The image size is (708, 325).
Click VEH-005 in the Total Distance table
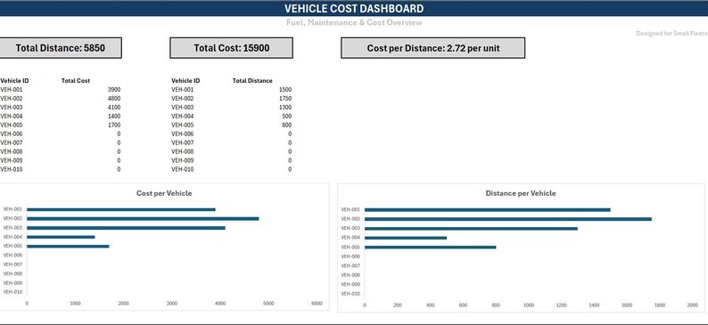[x=183, y=125]
